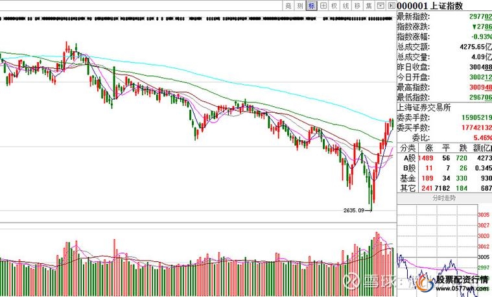Click the 测 toolbar button

(x=300, y=6)
